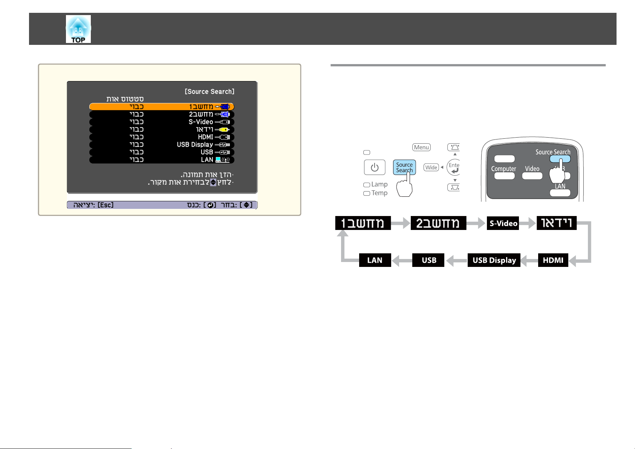The height and width of the screenshot is (449, 635).
Task: Click the S-Video connector icon
Action: coord(222,122)
